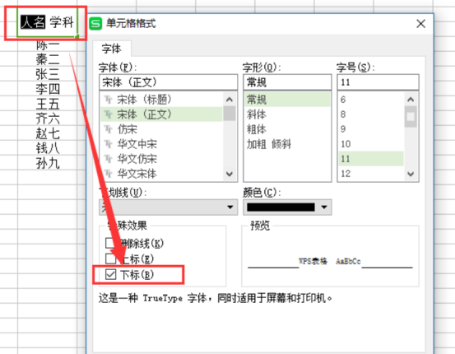Select font size 12

click(x=371, y=174)
